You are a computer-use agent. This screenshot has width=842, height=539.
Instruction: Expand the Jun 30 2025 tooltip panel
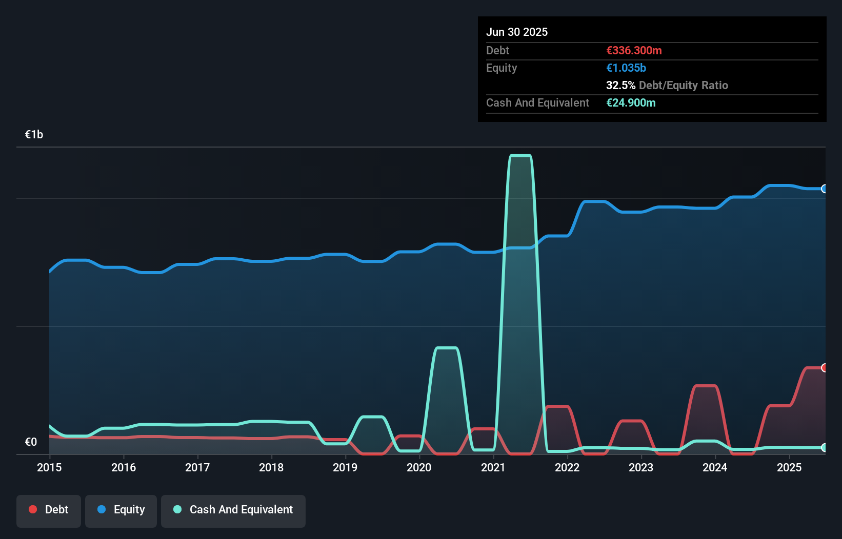tap(517, 32)
